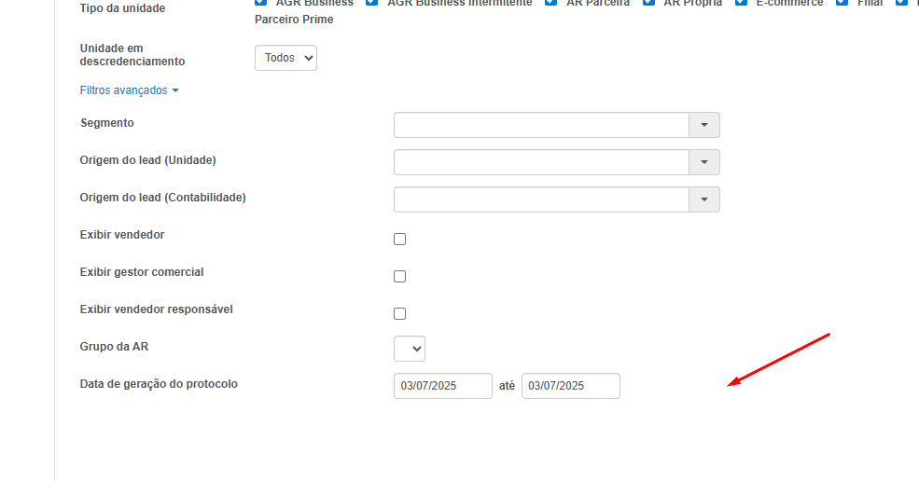Click the protocol generation end date field
Screen dimensions: 919x481
tap(570, 386)
